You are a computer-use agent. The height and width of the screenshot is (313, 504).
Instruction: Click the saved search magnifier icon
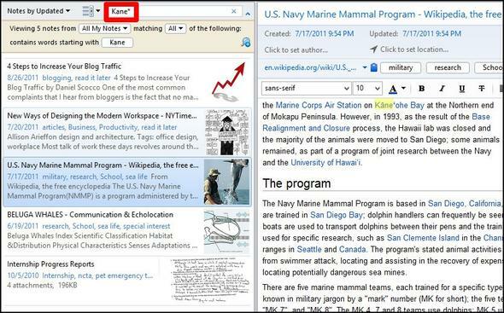246,42
